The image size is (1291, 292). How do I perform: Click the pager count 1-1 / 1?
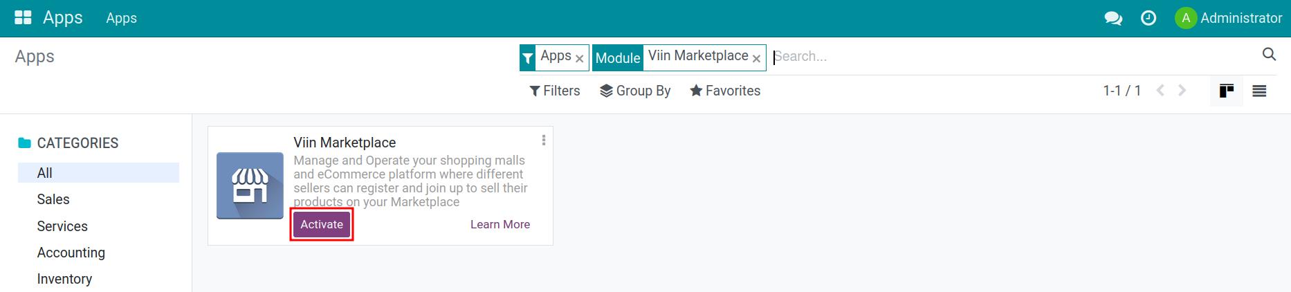point(1121,91)
